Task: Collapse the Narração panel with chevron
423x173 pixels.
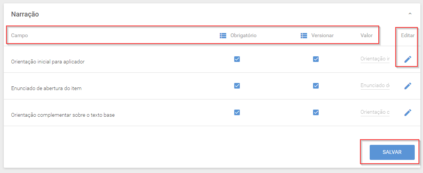Action: pyautogui.click(x=410, y=14)
